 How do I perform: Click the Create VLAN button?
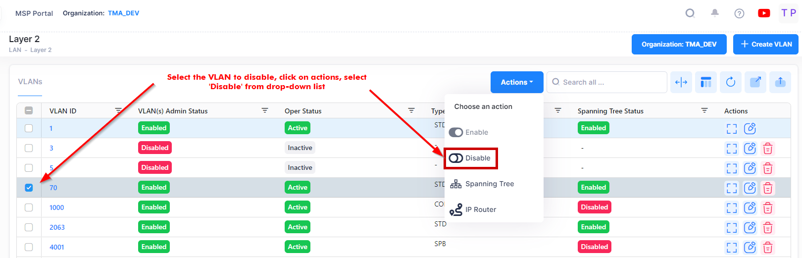765,44
